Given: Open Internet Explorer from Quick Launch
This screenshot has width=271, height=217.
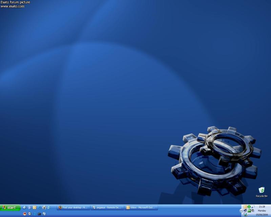Looking at the screenshot, I should click(x=39, y=207).
